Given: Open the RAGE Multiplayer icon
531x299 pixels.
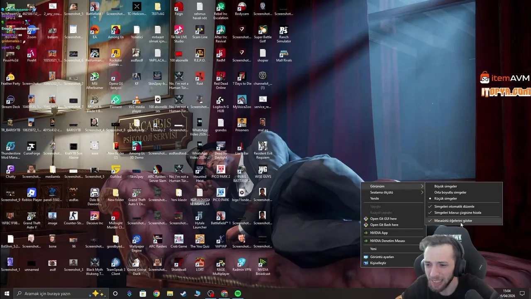Looking at the screenshot, I should click(221, 266).
